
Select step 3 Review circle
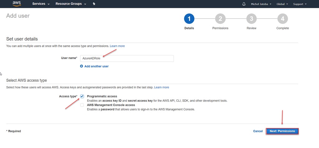[x=251, y=19]
